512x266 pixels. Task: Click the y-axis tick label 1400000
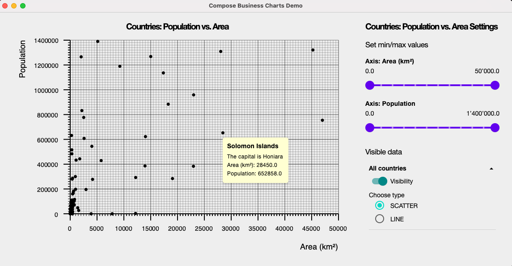point(46,41)
